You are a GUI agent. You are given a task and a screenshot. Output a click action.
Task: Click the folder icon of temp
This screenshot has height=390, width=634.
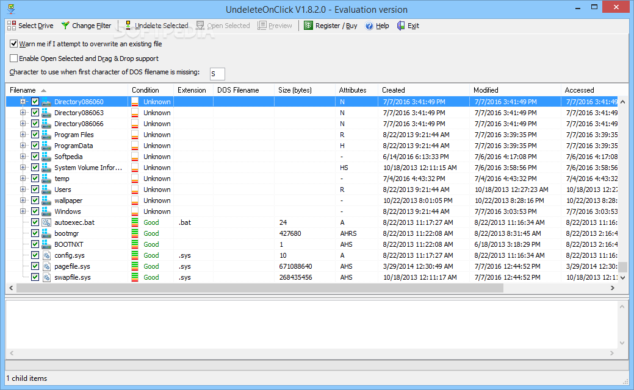coord(46,179)
